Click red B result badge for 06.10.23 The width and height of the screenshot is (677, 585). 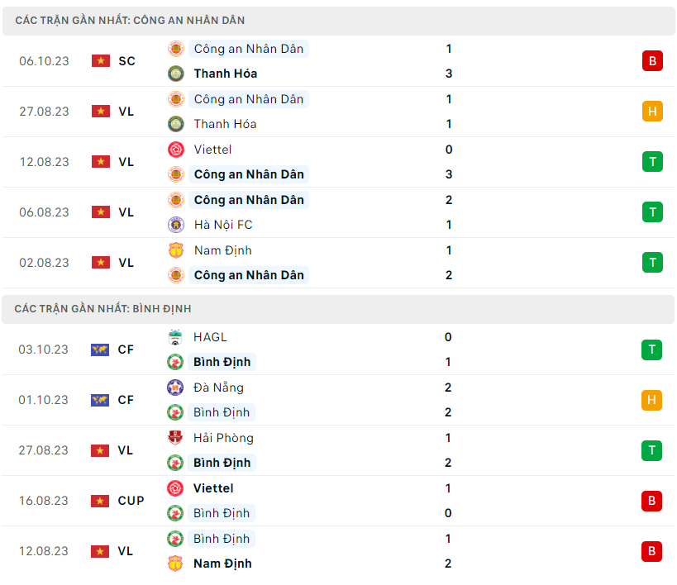(652, 61)
